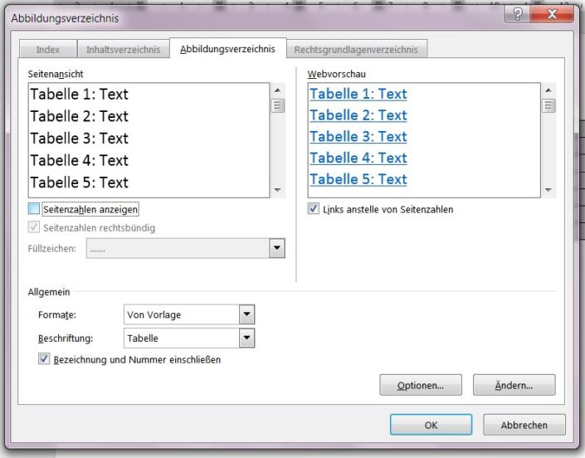Switch to the Inhaltsverzeichnis tab
585x458 pixels.
click(123, 49)
